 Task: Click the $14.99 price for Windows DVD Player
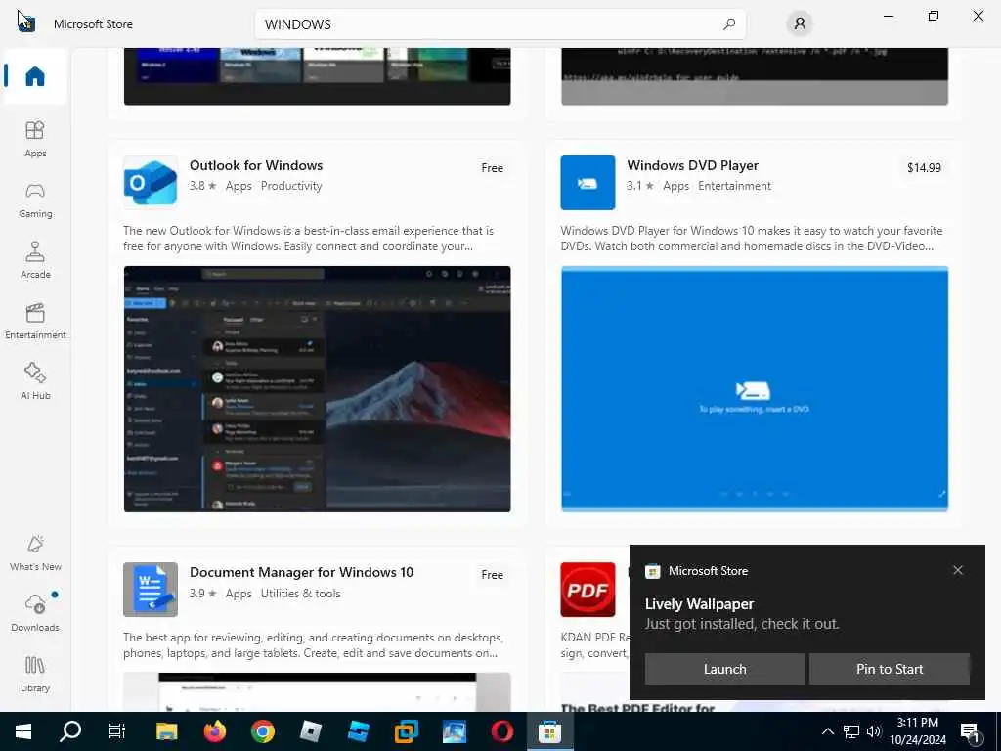(924, 168)
